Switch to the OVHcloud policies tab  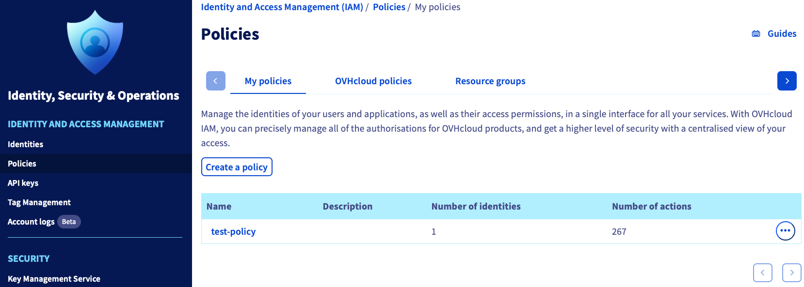tap(373, 81)
